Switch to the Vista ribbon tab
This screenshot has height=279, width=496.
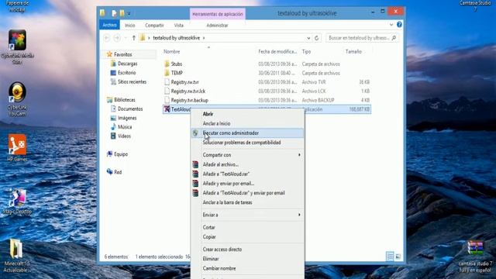pyautogui.click(x=179, y=26)
